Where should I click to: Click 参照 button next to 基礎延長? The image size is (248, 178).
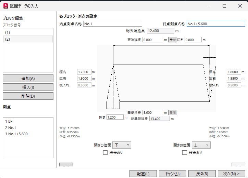pos(172,112)
